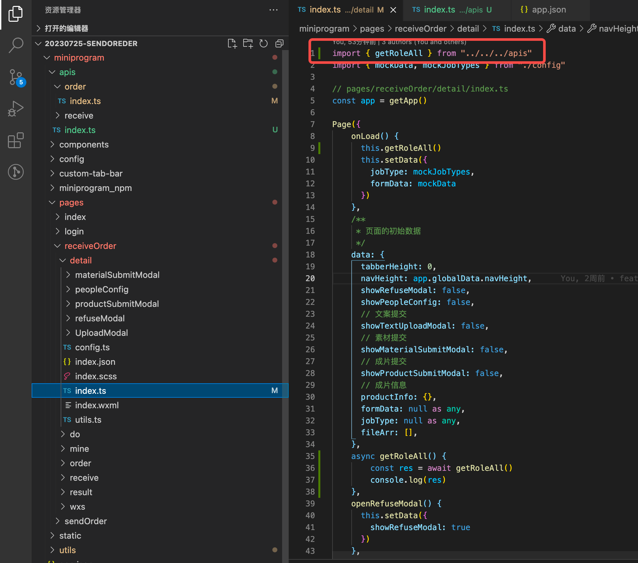Collapse all folders in explorer
This screenshot has width=638, height=563.
tap(279, 43)
